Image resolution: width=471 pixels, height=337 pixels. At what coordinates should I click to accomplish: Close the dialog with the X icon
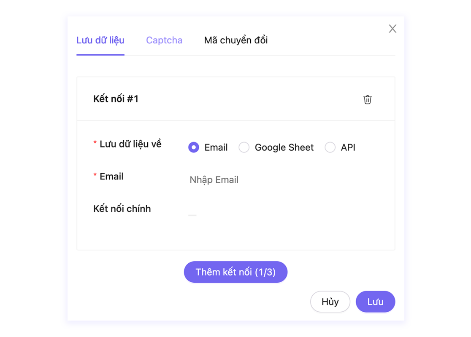(x=392, y=29)
